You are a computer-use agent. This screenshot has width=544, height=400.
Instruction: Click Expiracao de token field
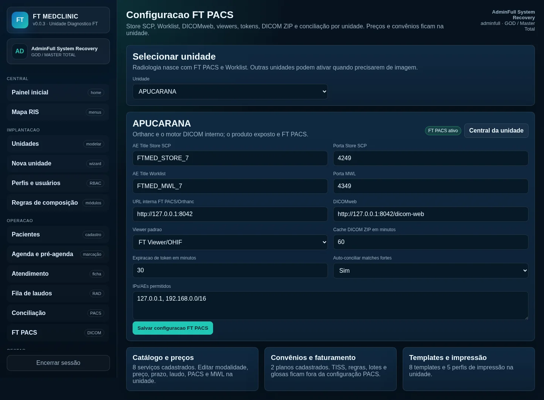tap(230, 270)
